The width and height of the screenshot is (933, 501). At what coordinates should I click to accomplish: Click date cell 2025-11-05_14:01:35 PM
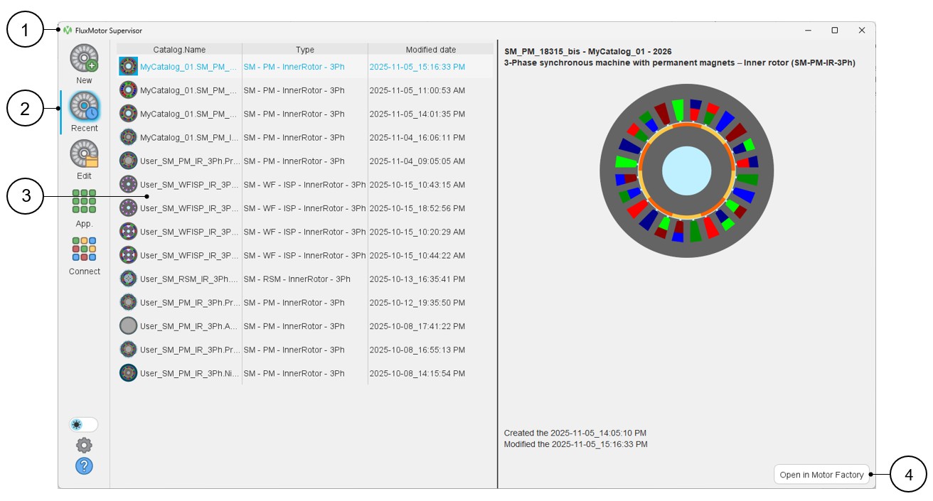pyautogui.click(x=417, y=114)
